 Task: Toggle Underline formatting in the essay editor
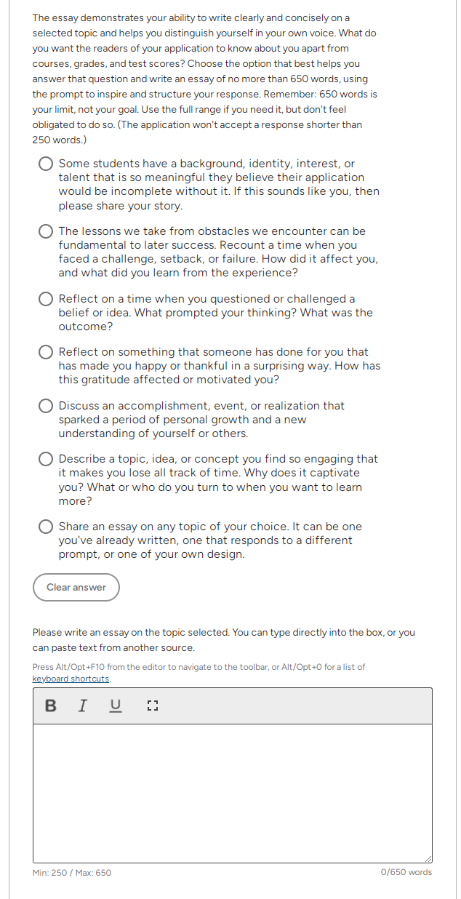(x=116, y=706)
